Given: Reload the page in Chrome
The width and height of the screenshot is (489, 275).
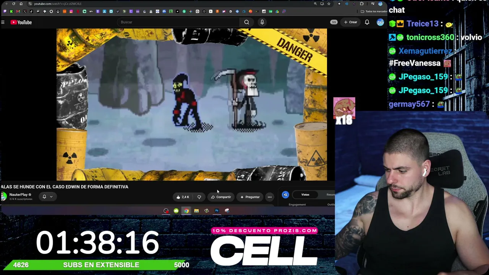Looking at the screenshot, I should [x=14, y=4].
